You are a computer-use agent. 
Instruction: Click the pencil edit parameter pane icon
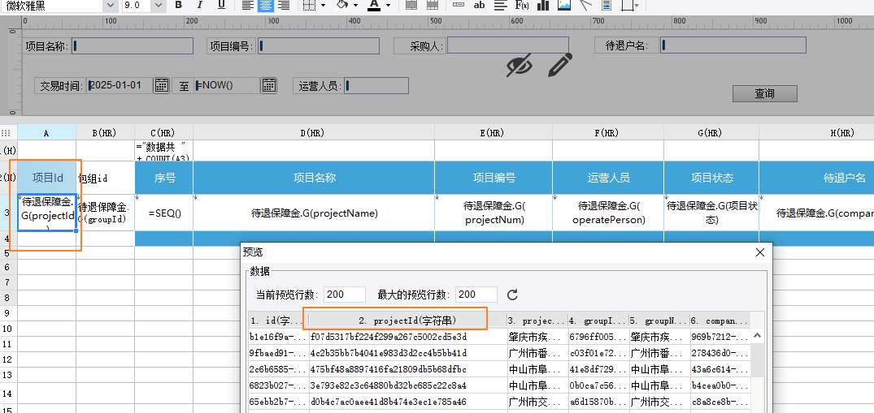(x=560, y=65)
